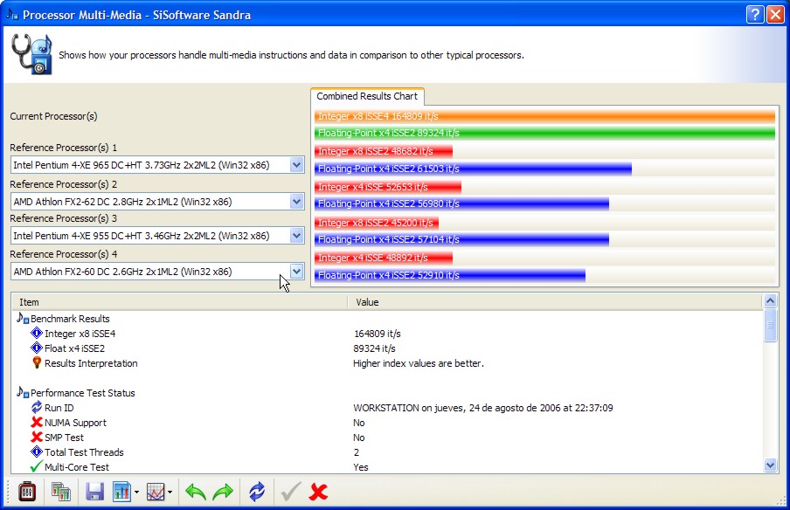The height and width of the screenshot is (510, 790).
Task: Click the results list scrollbar thumb
Action: pos(771,326)
